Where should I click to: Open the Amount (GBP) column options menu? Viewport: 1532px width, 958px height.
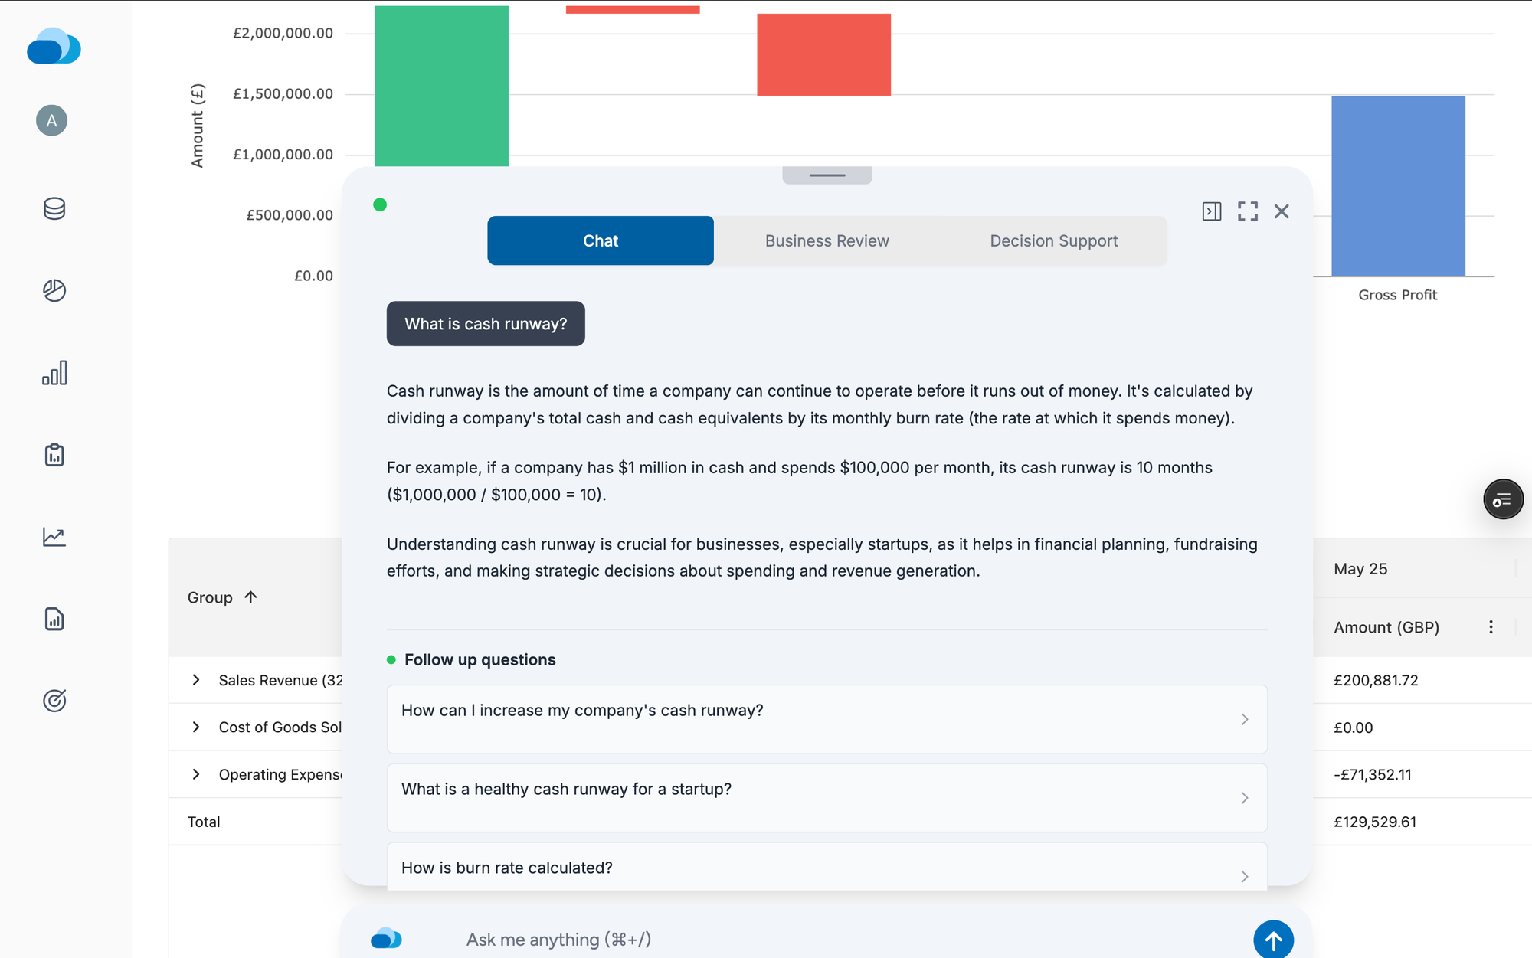pos(1491,626)
